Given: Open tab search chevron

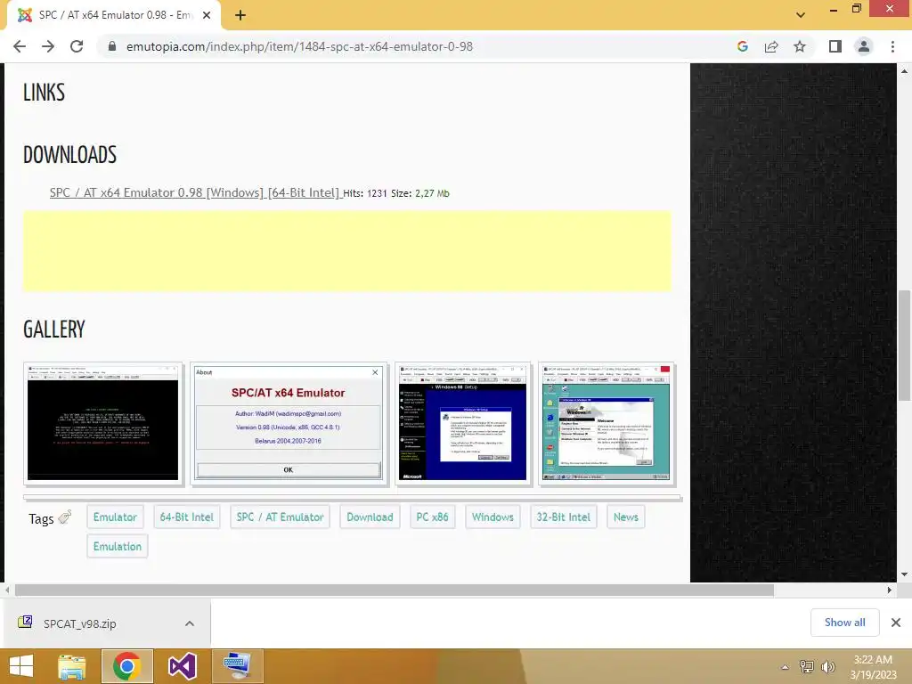Looking at the screenshot, I should [801, 15].
